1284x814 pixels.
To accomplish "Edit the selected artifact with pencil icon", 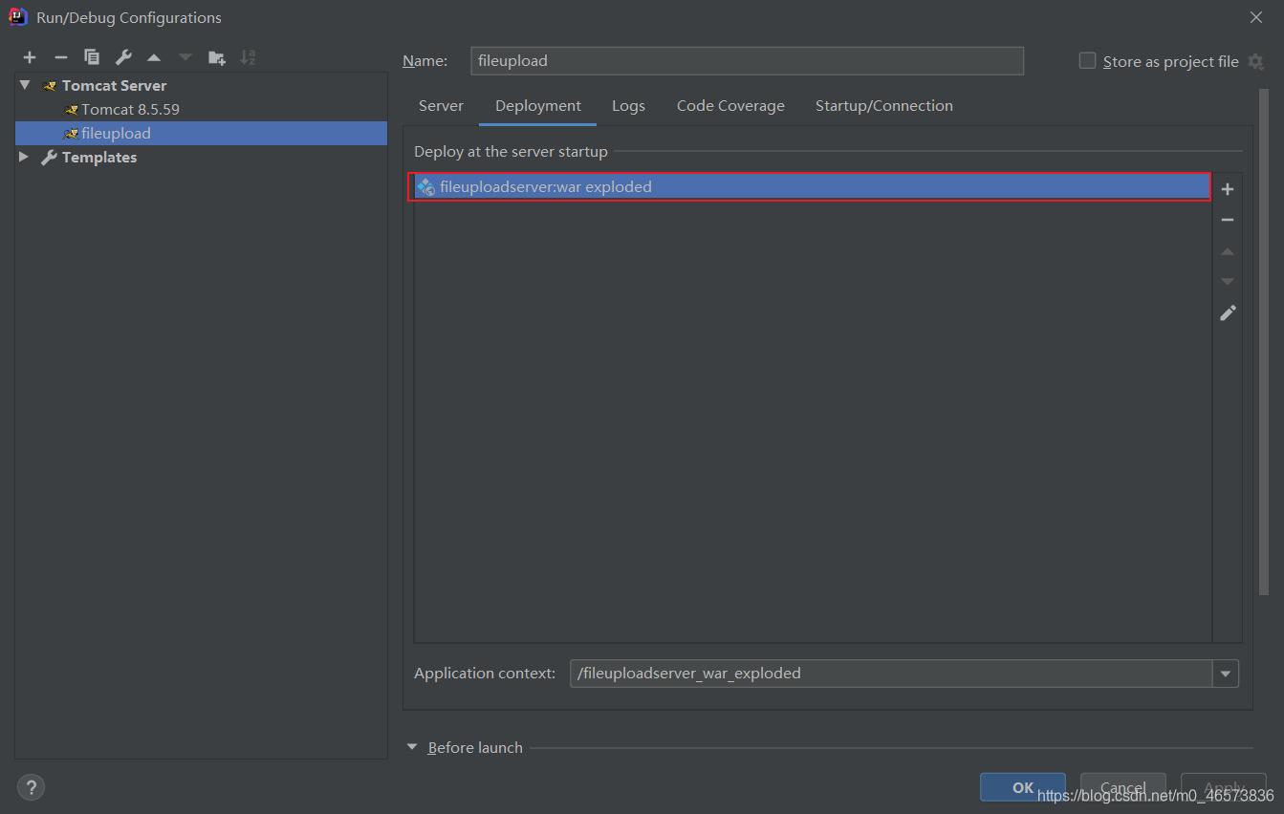I will coord(1228,313).
